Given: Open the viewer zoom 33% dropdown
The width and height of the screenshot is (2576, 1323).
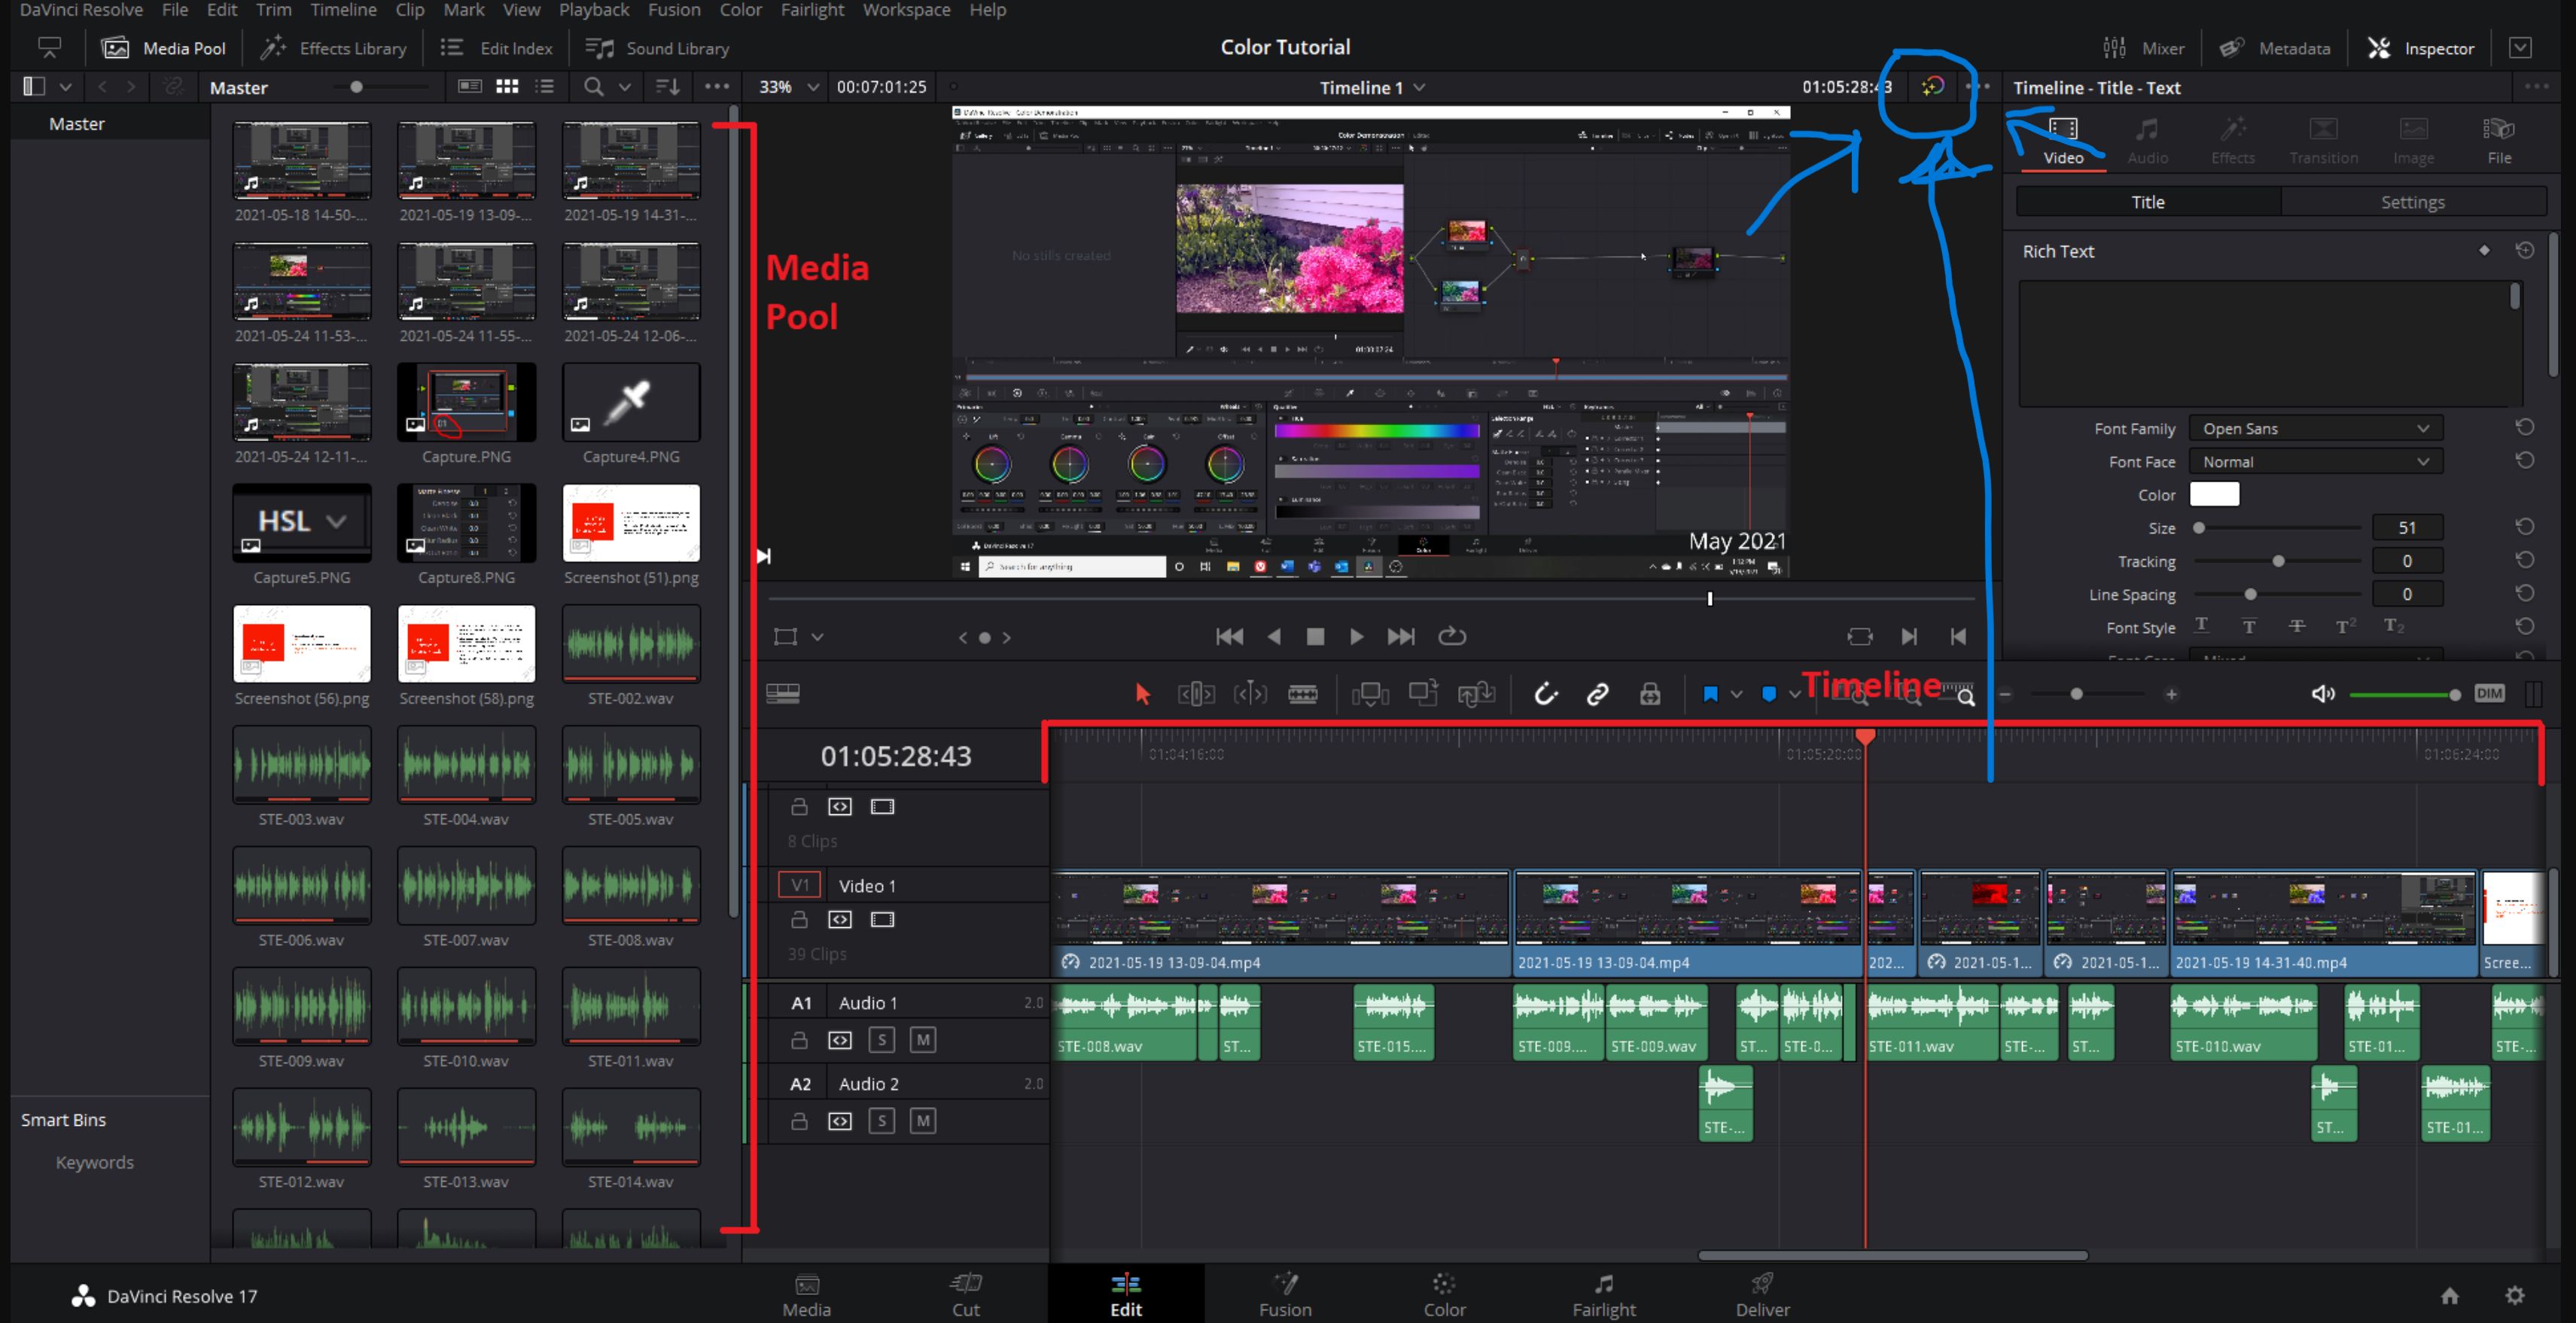Looking at the screenshot, I should (788, 87).
